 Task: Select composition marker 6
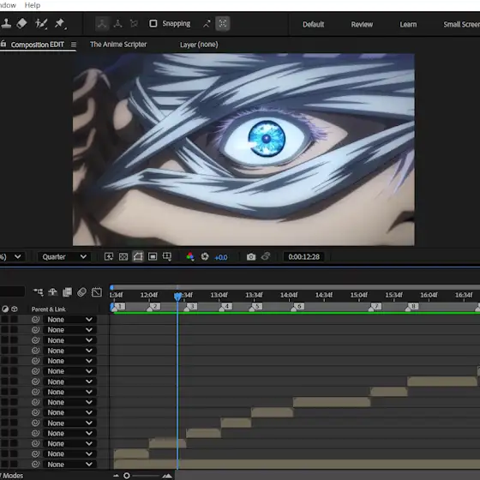coord(297,307)
